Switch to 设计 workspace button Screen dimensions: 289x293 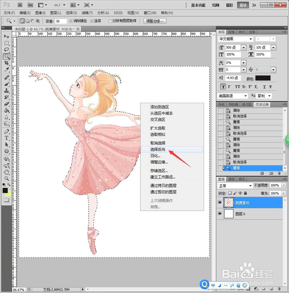click(x=243, y=5)
